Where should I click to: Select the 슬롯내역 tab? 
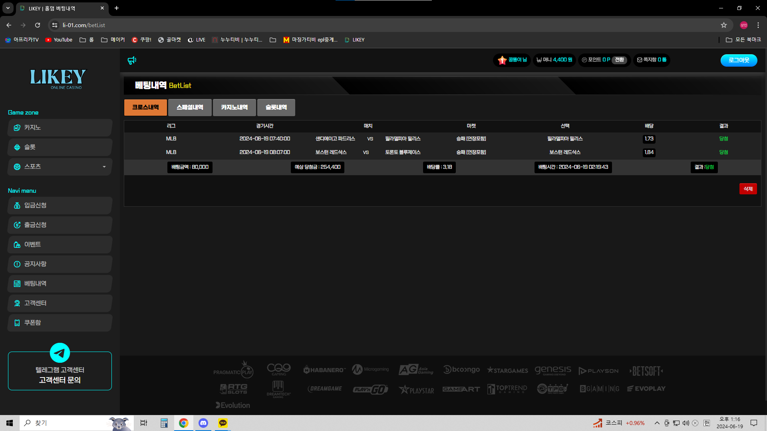click(276, 107)
